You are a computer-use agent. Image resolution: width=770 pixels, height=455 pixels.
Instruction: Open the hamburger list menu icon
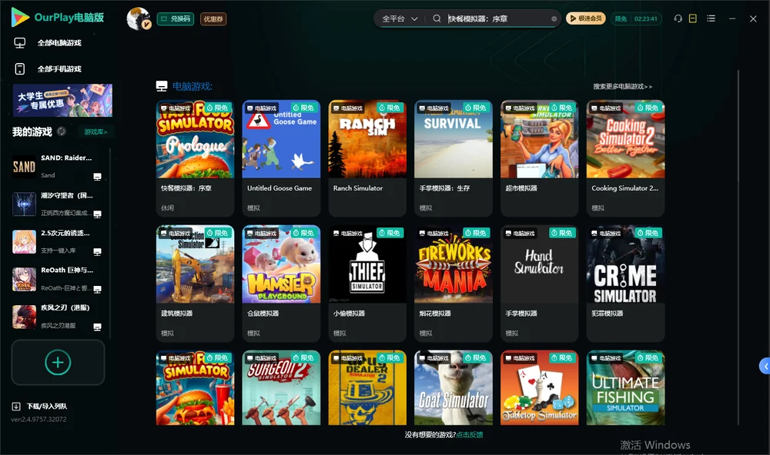pyautogui.click(x=711, y=18)
